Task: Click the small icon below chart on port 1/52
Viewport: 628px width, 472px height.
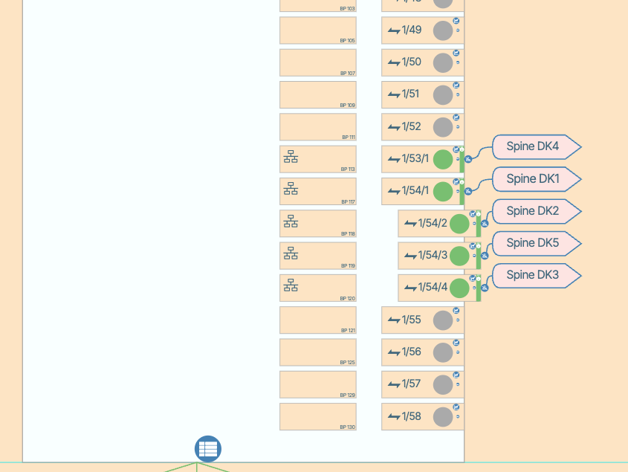Action: click(458, 127)
